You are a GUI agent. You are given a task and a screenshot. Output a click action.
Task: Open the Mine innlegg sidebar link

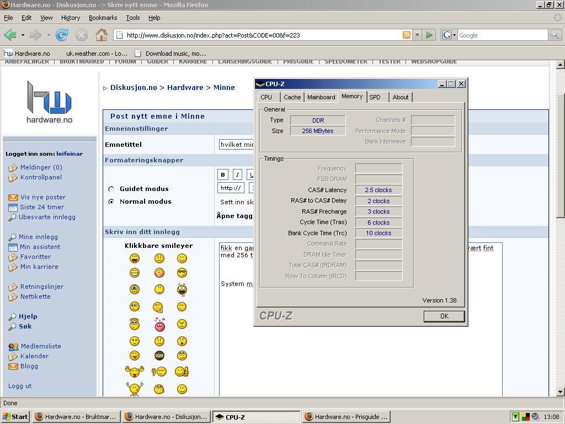[38, 237]
